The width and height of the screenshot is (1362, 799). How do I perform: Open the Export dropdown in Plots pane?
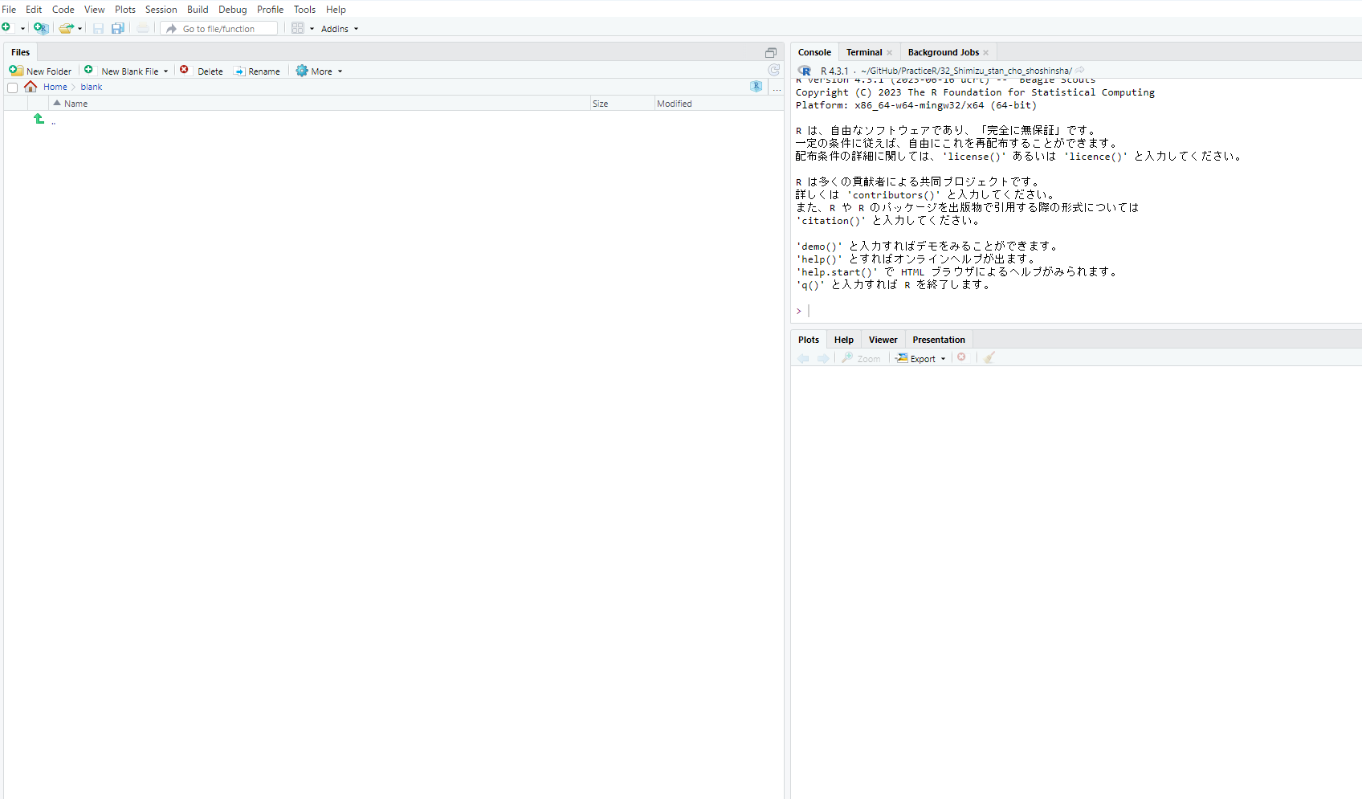pos(920,357)
